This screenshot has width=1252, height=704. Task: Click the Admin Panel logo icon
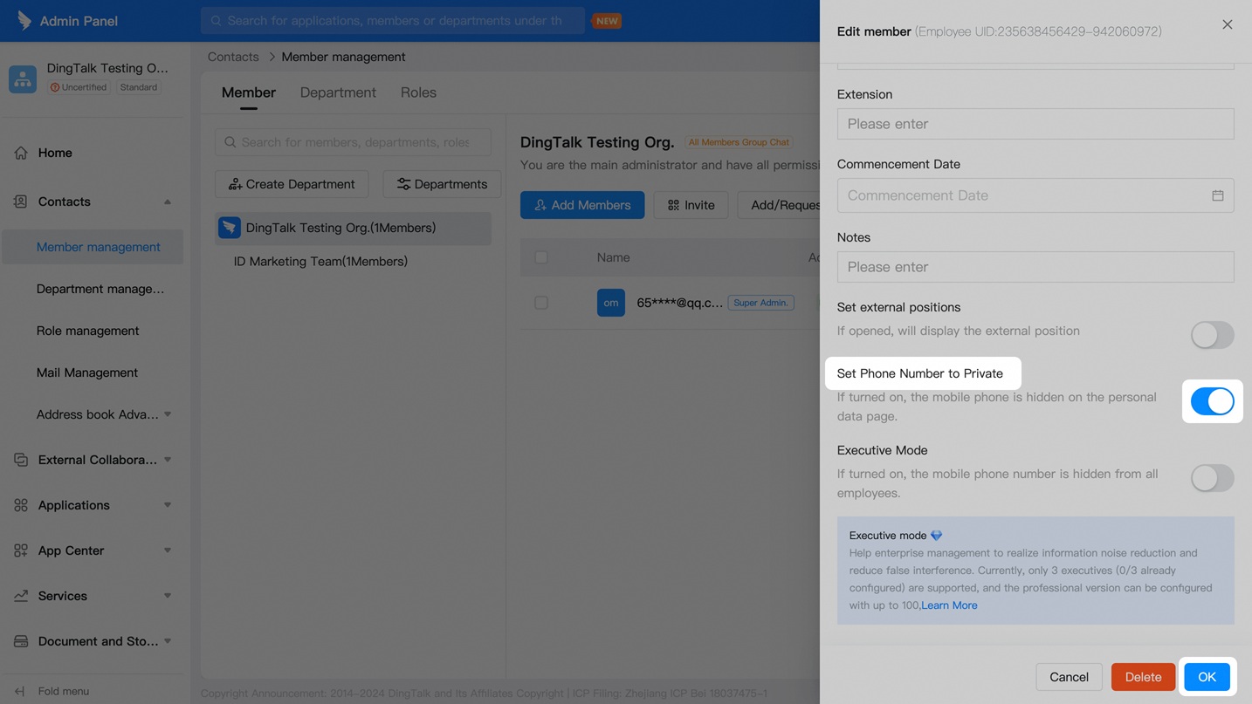point(24,20)
